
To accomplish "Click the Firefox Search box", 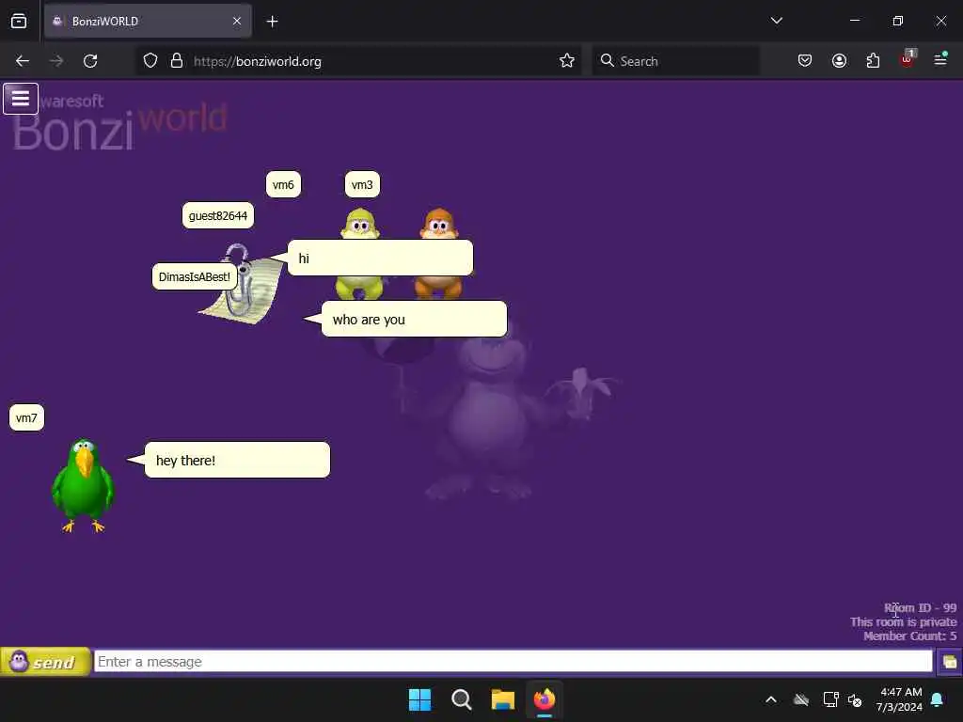I will coord(675,61).
